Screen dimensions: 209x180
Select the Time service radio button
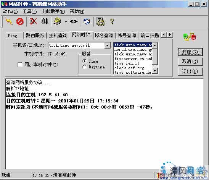click(84, 61)
